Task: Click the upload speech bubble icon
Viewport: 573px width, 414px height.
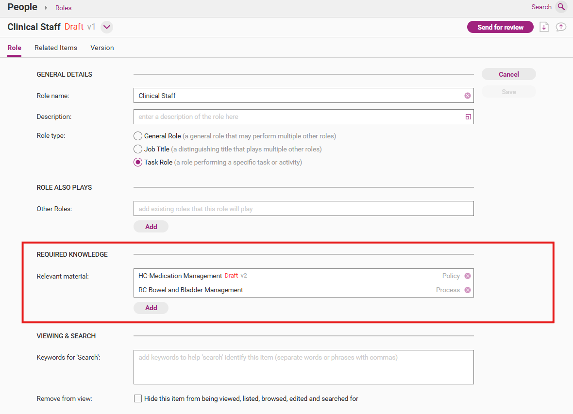Action: pyautogui.click(x=561, y=27)
